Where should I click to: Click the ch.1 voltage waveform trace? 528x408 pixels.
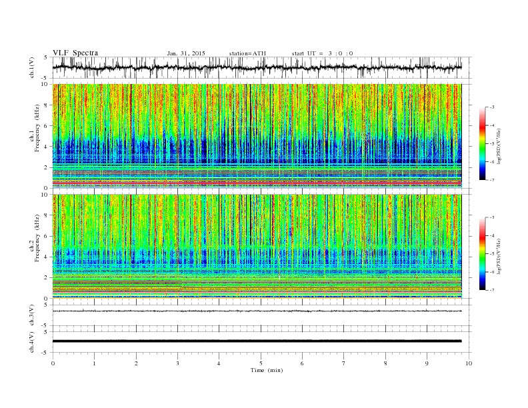257,67
